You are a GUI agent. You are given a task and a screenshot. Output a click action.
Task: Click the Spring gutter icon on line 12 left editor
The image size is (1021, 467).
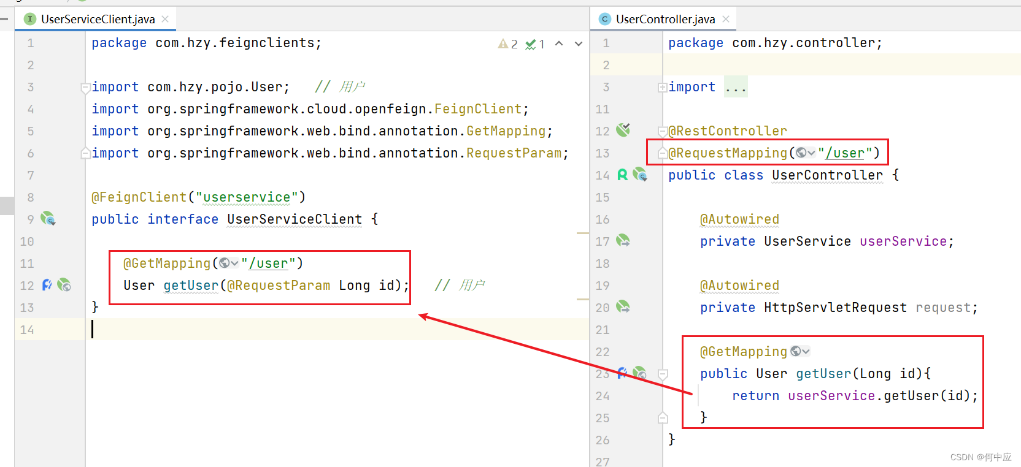tap(64, 285)
